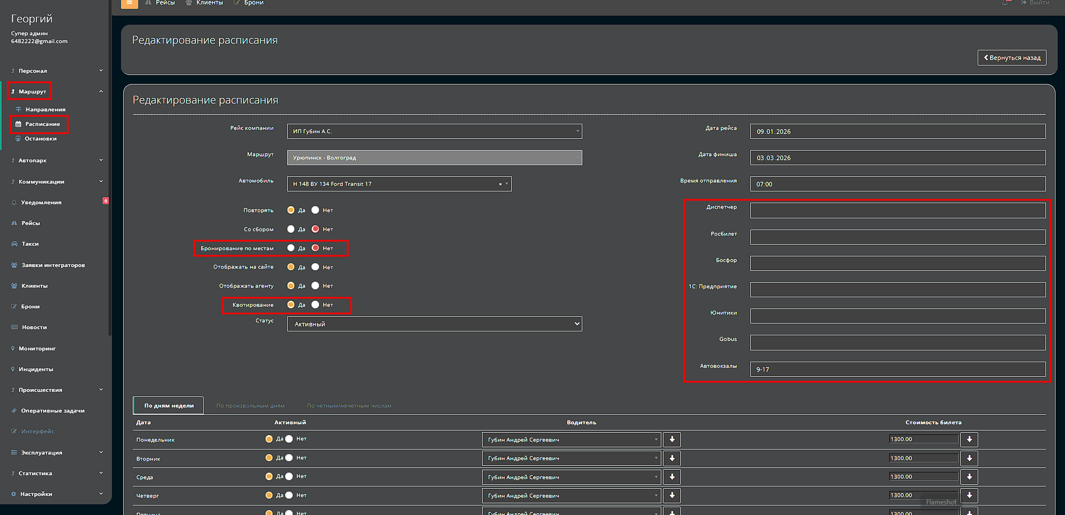Open Направления in the sidebar

pyautogui.click(x=45, y=110)
